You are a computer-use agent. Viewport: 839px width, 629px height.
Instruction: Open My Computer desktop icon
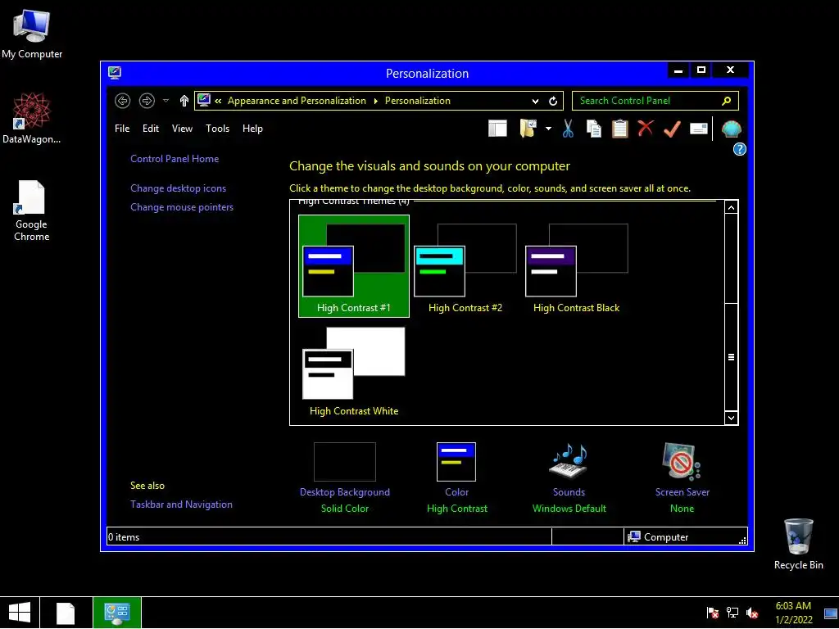[x=32, y=34]
